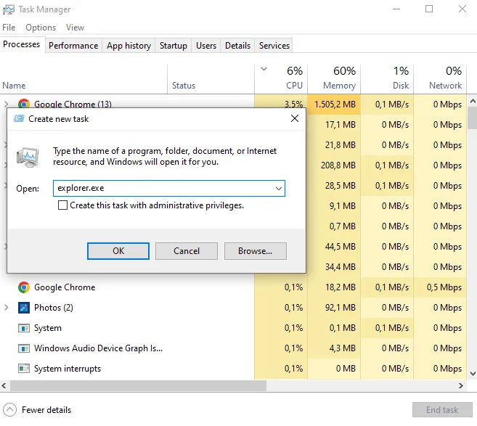This screenshot has height=426, width=477.
Task: Sort by the Status column header
Action: pyautogui.click(x=211, y=79)
